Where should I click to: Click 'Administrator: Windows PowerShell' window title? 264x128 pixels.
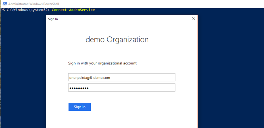pyautogui.click(x=34, y=4)
